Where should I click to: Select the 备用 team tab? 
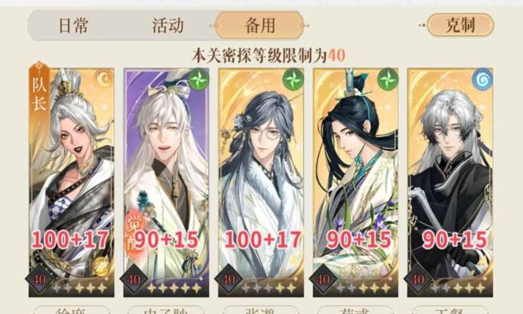[259, 25]
